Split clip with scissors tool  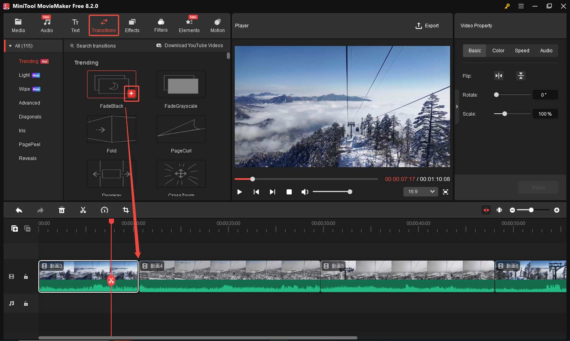pyautogui.click(x=83, y=210)
